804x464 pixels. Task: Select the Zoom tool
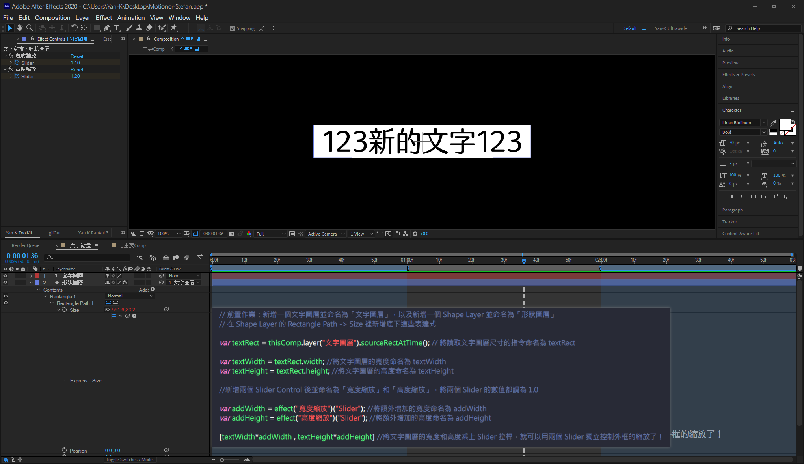29,28
